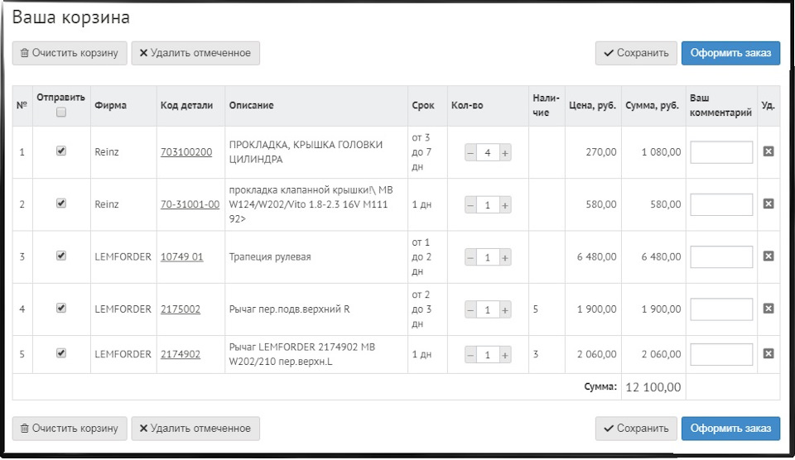Uncheck the Отправить checkbox for row 2
The width and height of the screenshot is (795, 460).
tap(61, 204)
